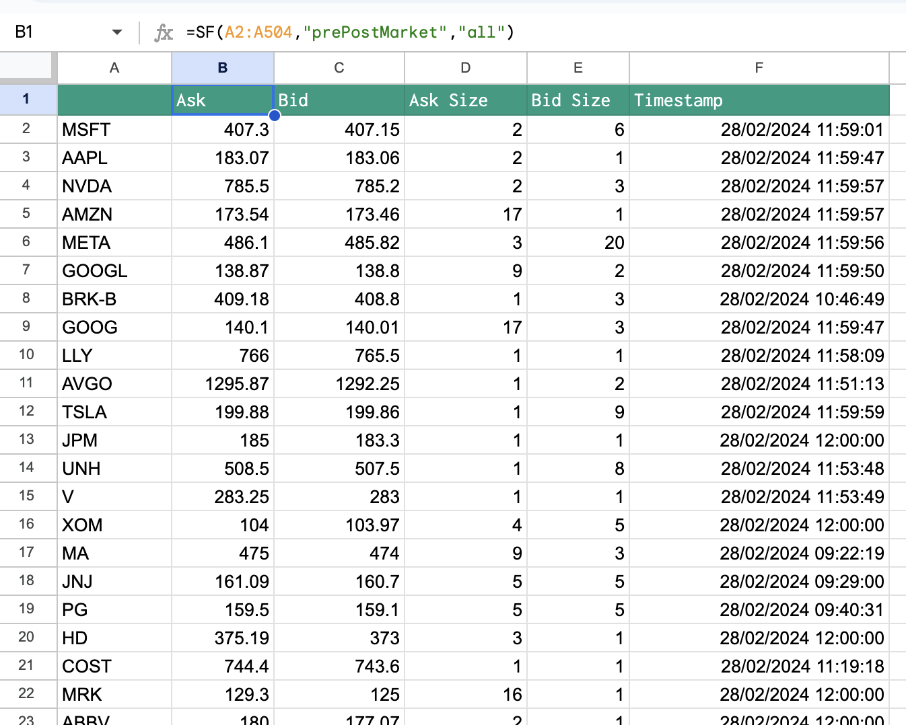906x725 pixels.
Task: Select the COST ticker cell
Action: pyautogui.click(x=114, y=666)
